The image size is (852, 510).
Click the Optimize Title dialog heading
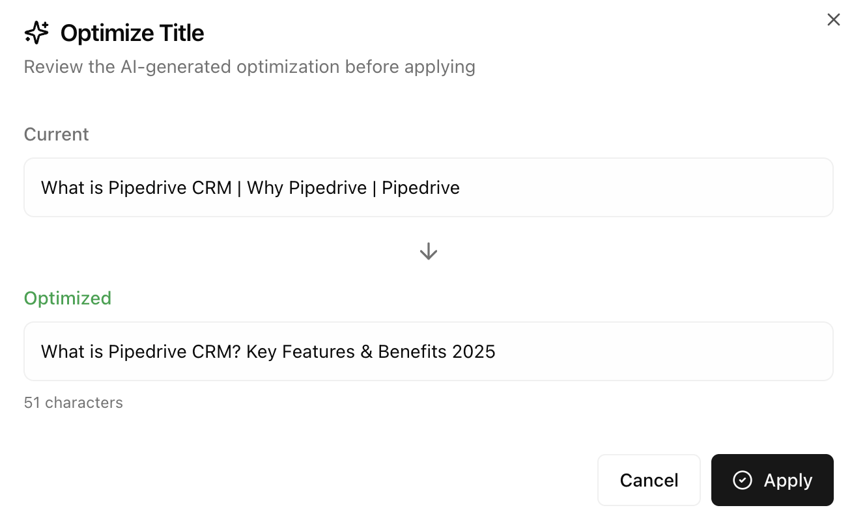(132, 33)
